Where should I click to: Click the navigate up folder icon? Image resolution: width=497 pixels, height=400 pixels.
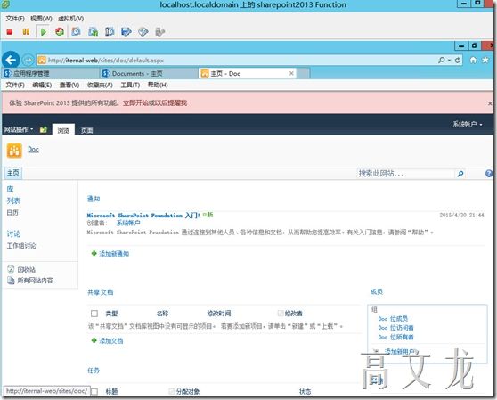(x=44, y=129)
